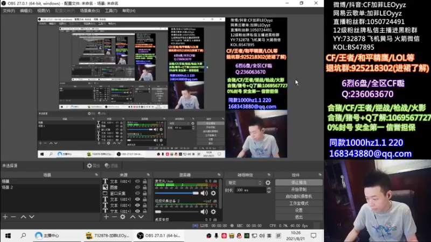Open OBS 设置 settings button
The width and height of the screenshot is (431, 242).
(x=299, y=210)
